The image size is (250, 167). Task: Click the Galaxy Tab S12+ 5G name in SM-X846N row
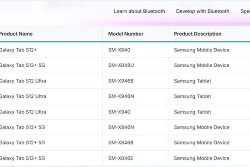pos(23,128)
